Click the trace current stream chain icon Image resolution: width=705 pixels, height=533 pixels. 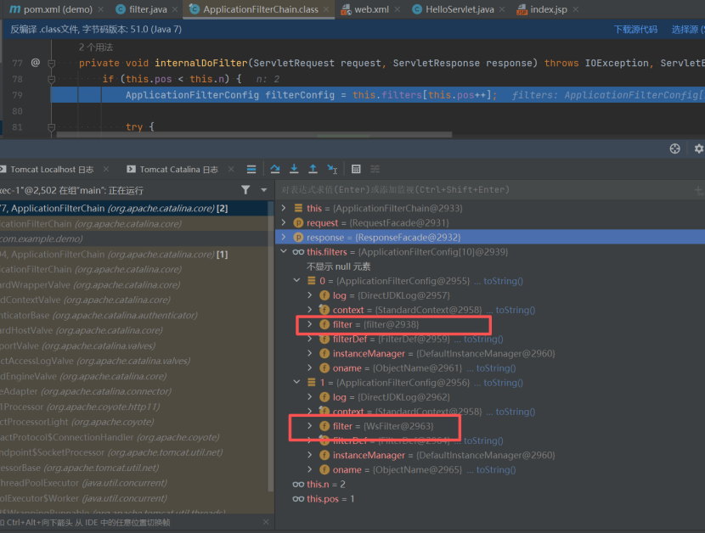click(375, 169)
